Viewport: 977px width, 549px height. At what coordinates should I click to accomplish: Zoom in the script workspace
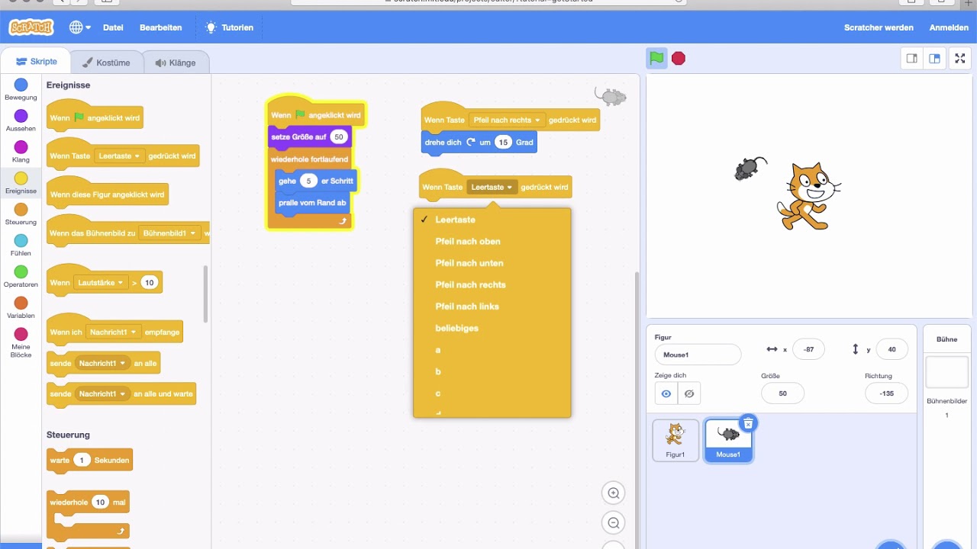tap(613, 493)
